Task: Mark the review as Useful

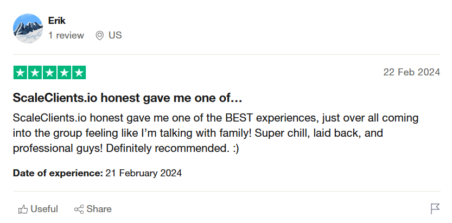Action: [x=38, y=209]
